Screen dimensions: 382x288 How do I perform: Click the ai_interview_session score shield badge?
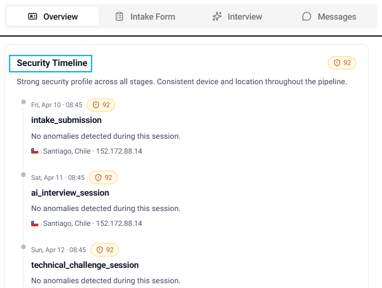click(x=103, y=177)
